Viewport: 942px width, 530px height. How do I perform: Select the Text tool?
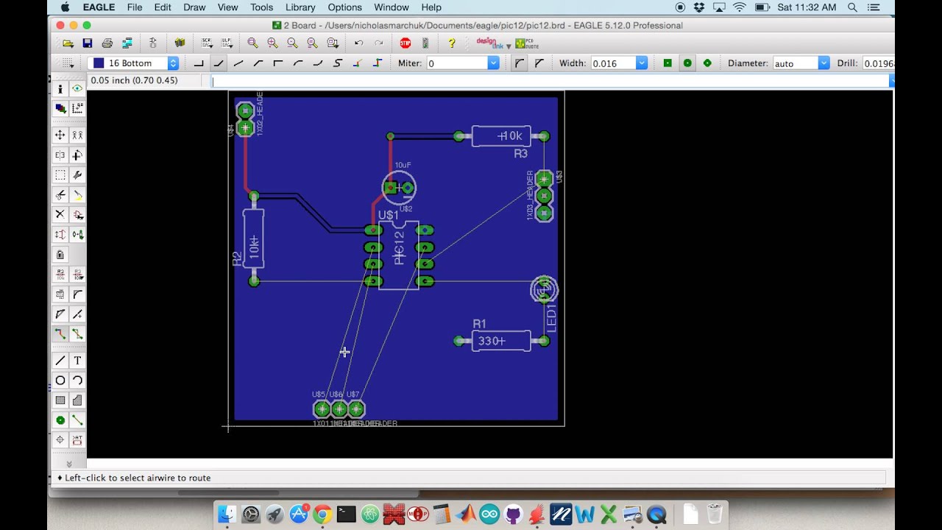pyautogui.click(x=77, y=361)
